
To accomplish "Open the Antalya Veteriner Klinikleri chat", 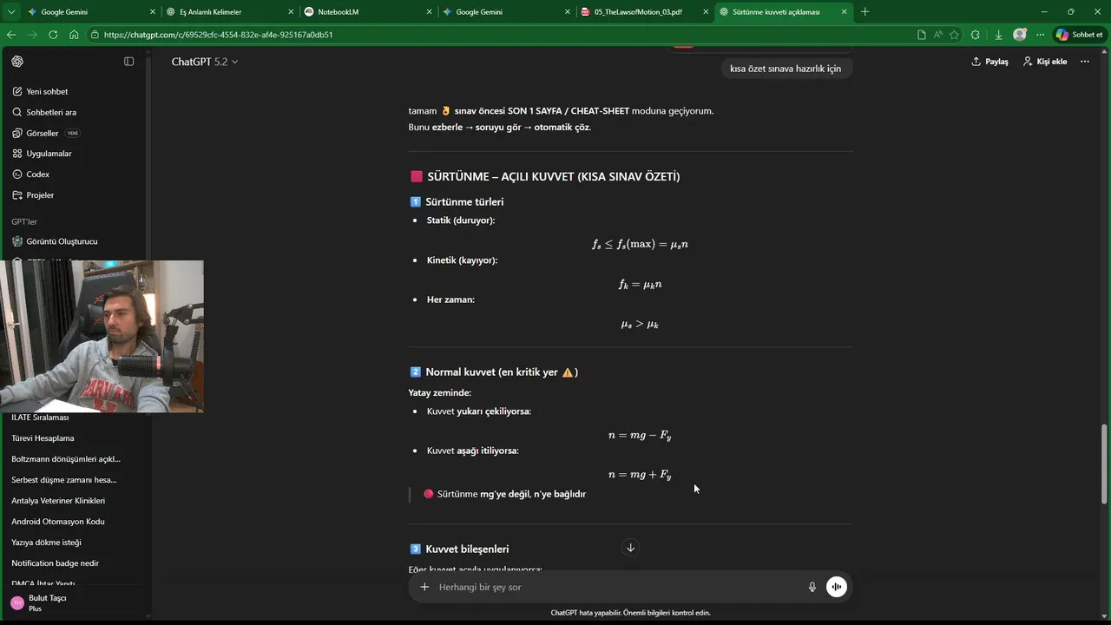I will coord(58,501).
